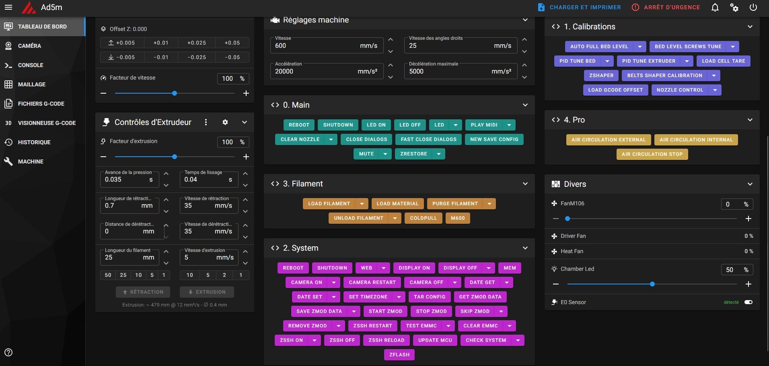Click the Vitesse des angles droits field
Viewport: 769px width, 366px height.
(x=461, y=45)
